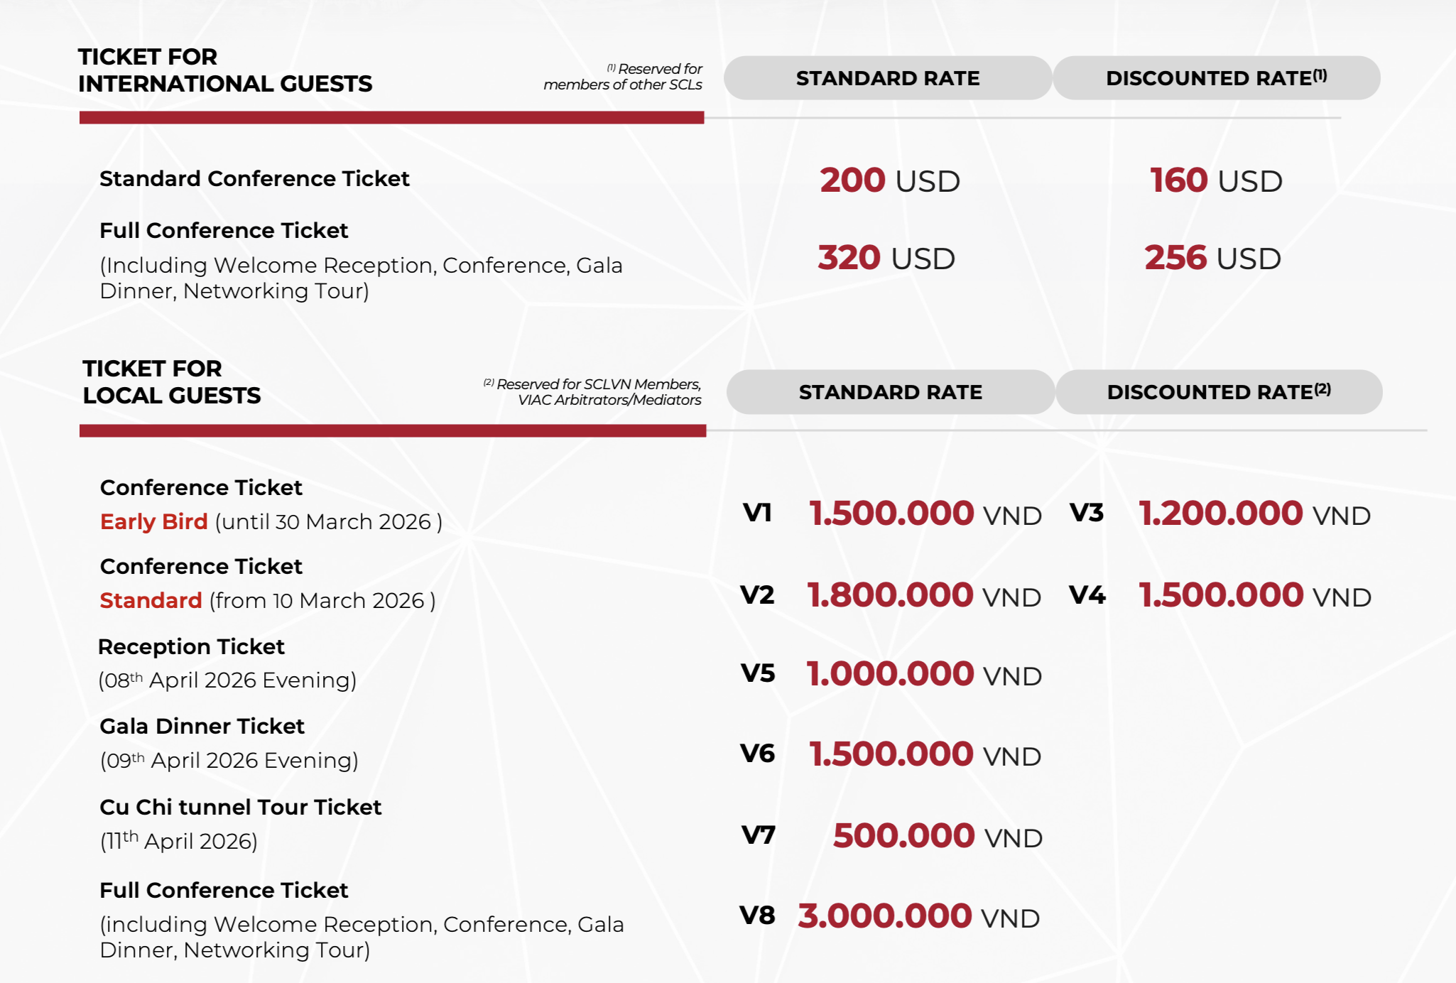Screen dimensions: 1456x983
Task: Select the 200 USD standard price
Action: 889,180
